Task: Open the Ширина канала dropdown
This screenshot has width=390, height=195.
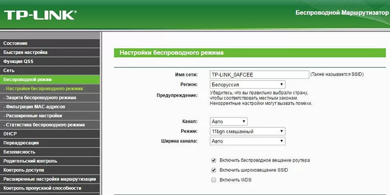Action: [x=248, y=141]
